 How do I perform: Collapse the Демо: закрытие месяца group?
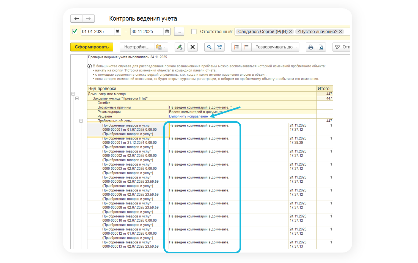tap(73, 94)
